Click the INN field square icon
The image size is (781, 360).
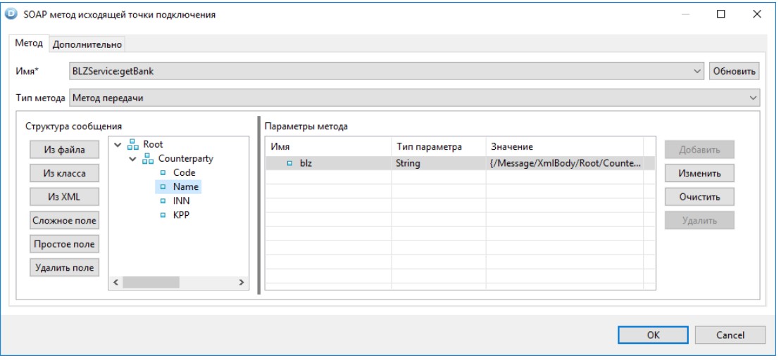click(163, 201)
